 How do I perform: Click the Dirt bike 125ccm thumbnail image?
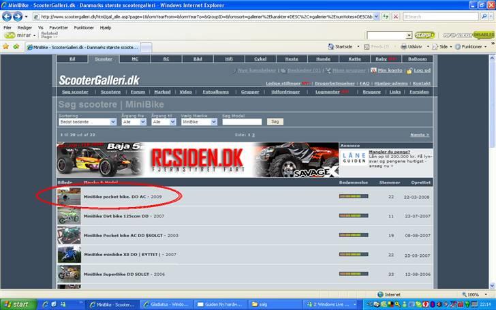pos(69,216)
